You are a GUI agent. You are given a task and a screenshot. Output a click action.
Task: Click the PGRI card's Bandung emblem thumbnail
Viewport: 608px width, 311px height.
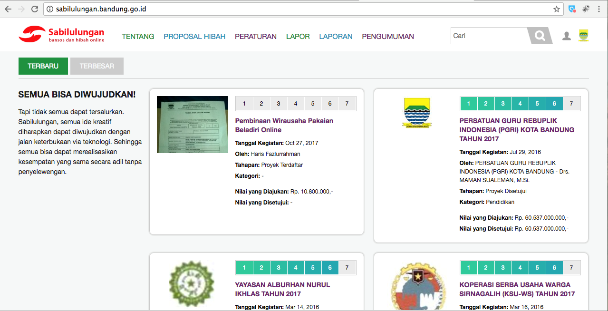(417, 112)
